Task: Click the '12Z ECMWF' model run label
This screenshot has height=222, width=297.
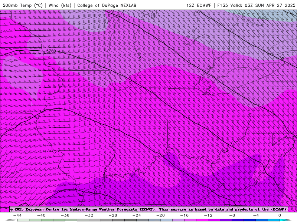Action: (199, 5)
